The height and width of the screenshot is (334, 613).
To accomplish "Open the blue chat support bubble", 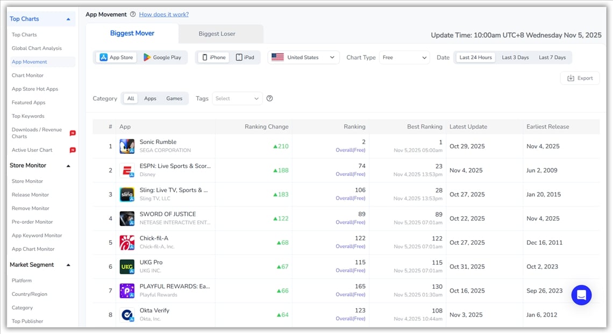I will coord(581,295).
